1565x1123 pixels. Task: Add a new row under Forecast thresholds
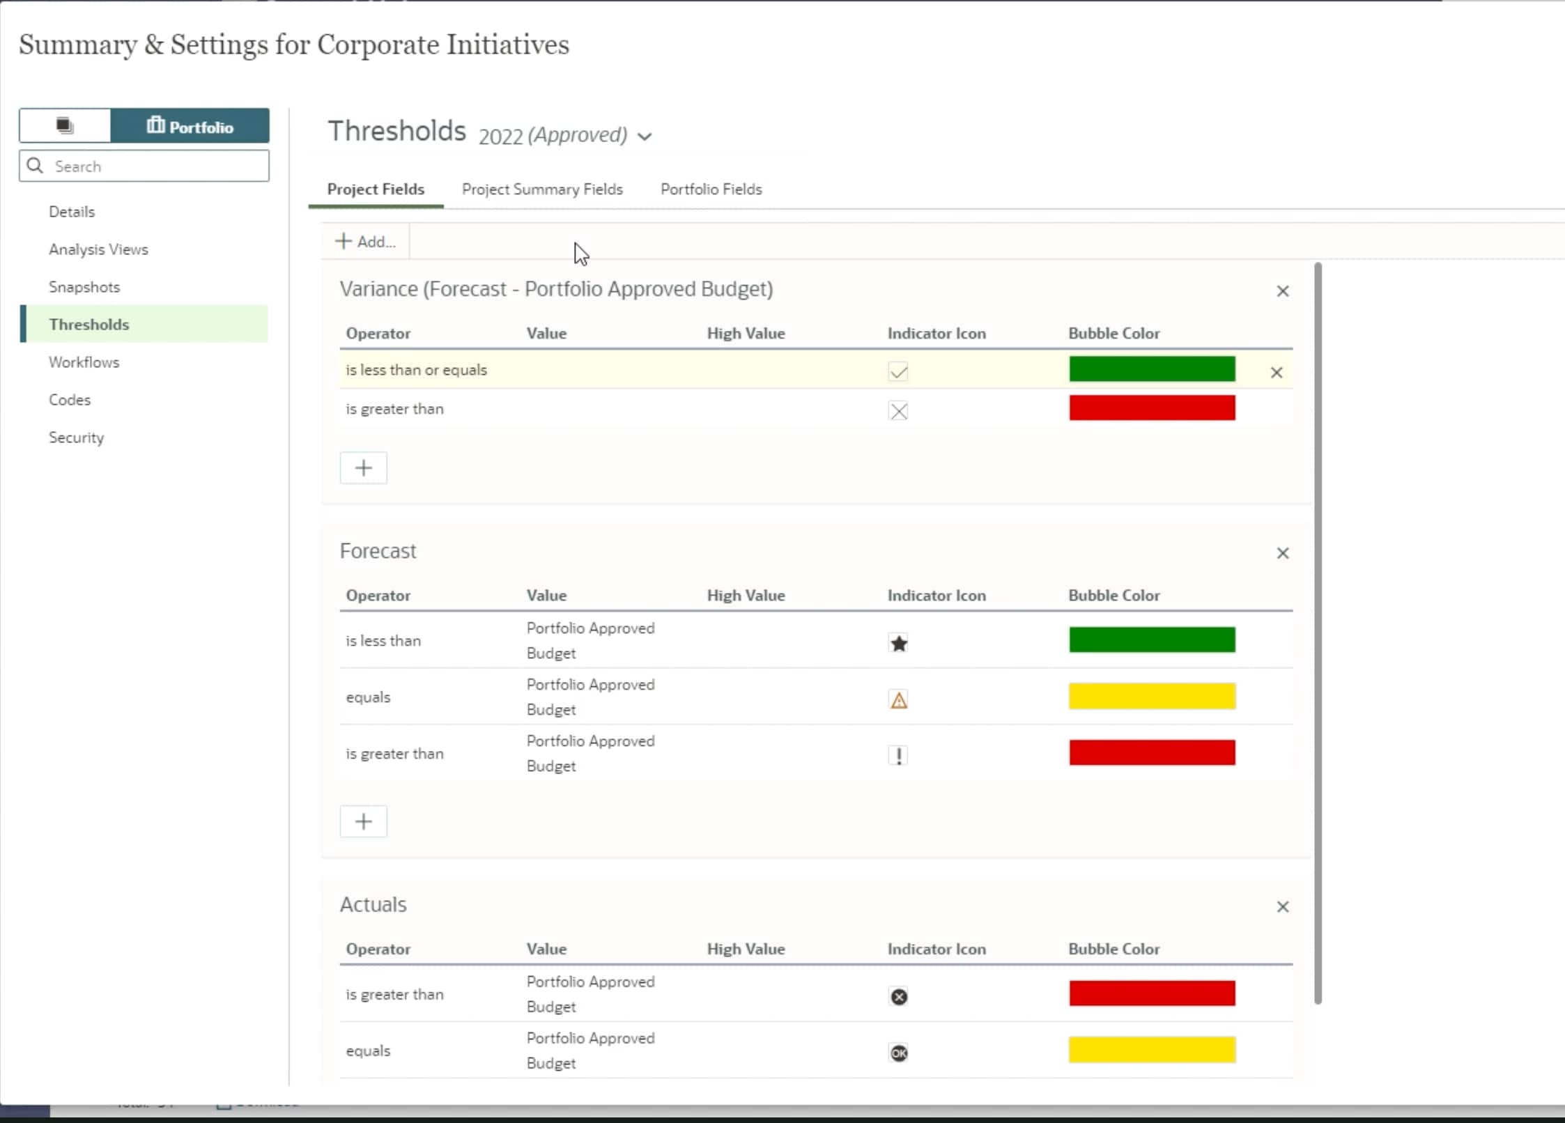363,821
